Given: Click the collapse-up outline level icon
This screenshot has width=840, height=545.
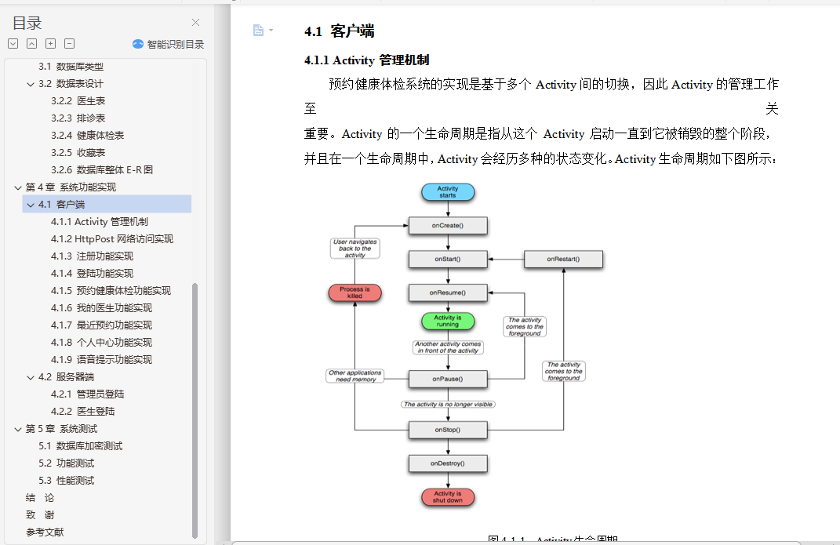Looking at the screenshot, I should pos(32,44).
